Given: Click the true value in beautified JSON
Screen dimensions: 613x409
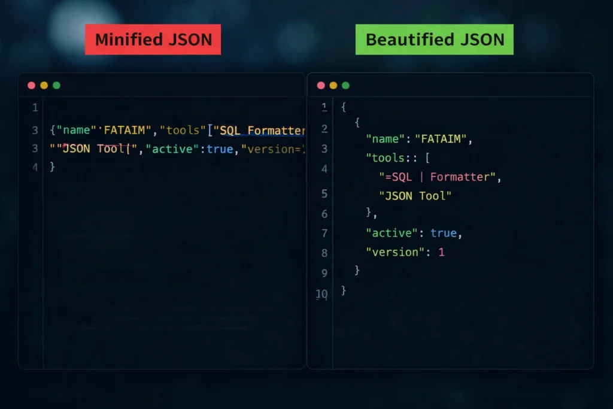Looking at the screenshot, I should point(444,233).
